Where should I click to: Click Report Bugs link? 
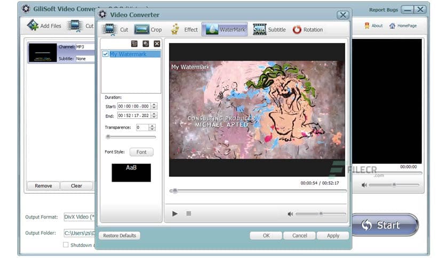point(384,10)
